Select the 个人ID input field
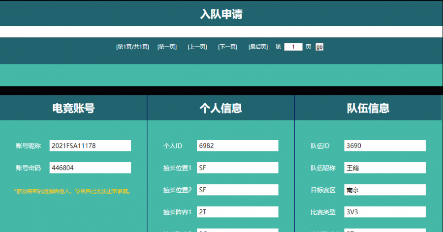This screenshot has height=232, width=443. (238, 145)
